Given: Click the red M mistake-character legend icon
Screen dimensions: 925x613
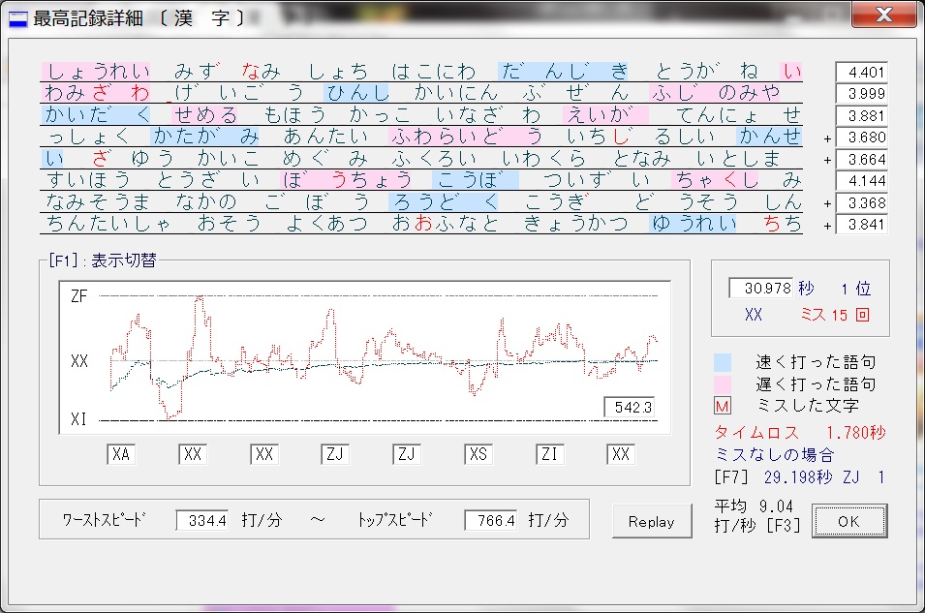Looking at the screenshot, I should tap(722, 407).
